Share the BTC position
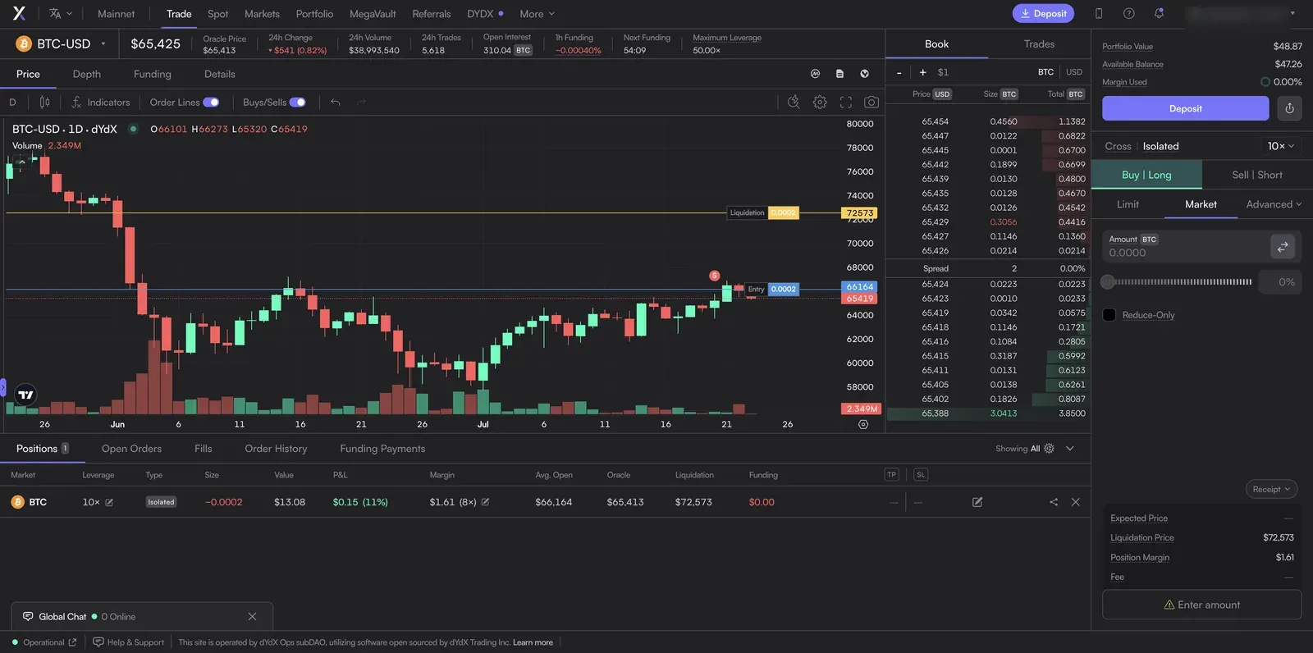Image resolution: width=1313 pixels, height=653 pixels. pyautogui.click(x=1054, y=502)
